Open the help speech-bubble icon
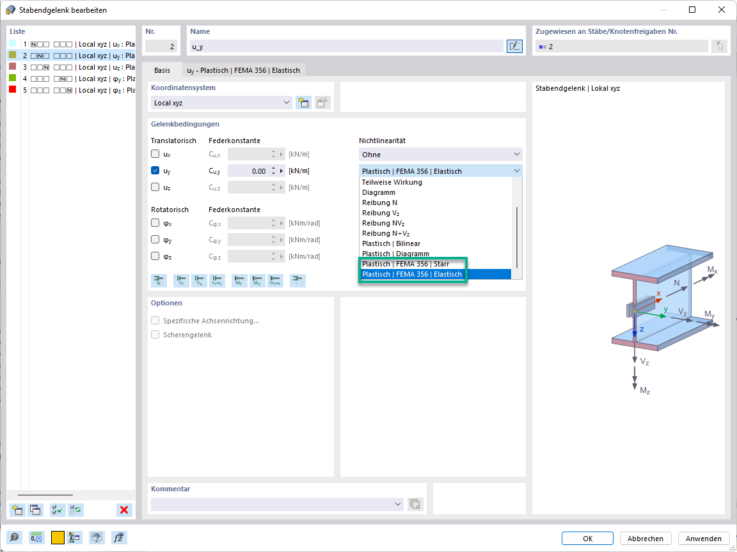The image size is (737, 552). [15, 538]
